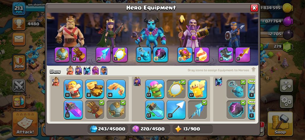305x140 pixels.
Task: Select the Rage Vial equipment icon
Action: tap(73, 110)
